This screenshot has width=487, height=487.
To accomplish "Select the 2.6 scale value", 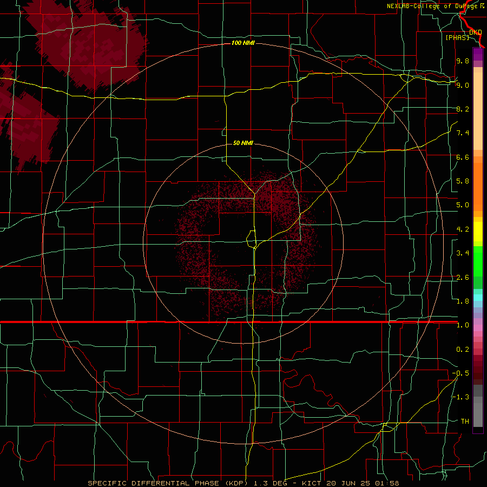I will (x=463, y=278).
